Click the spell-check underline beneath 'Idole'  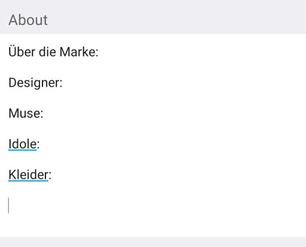(x=23, y=150)
